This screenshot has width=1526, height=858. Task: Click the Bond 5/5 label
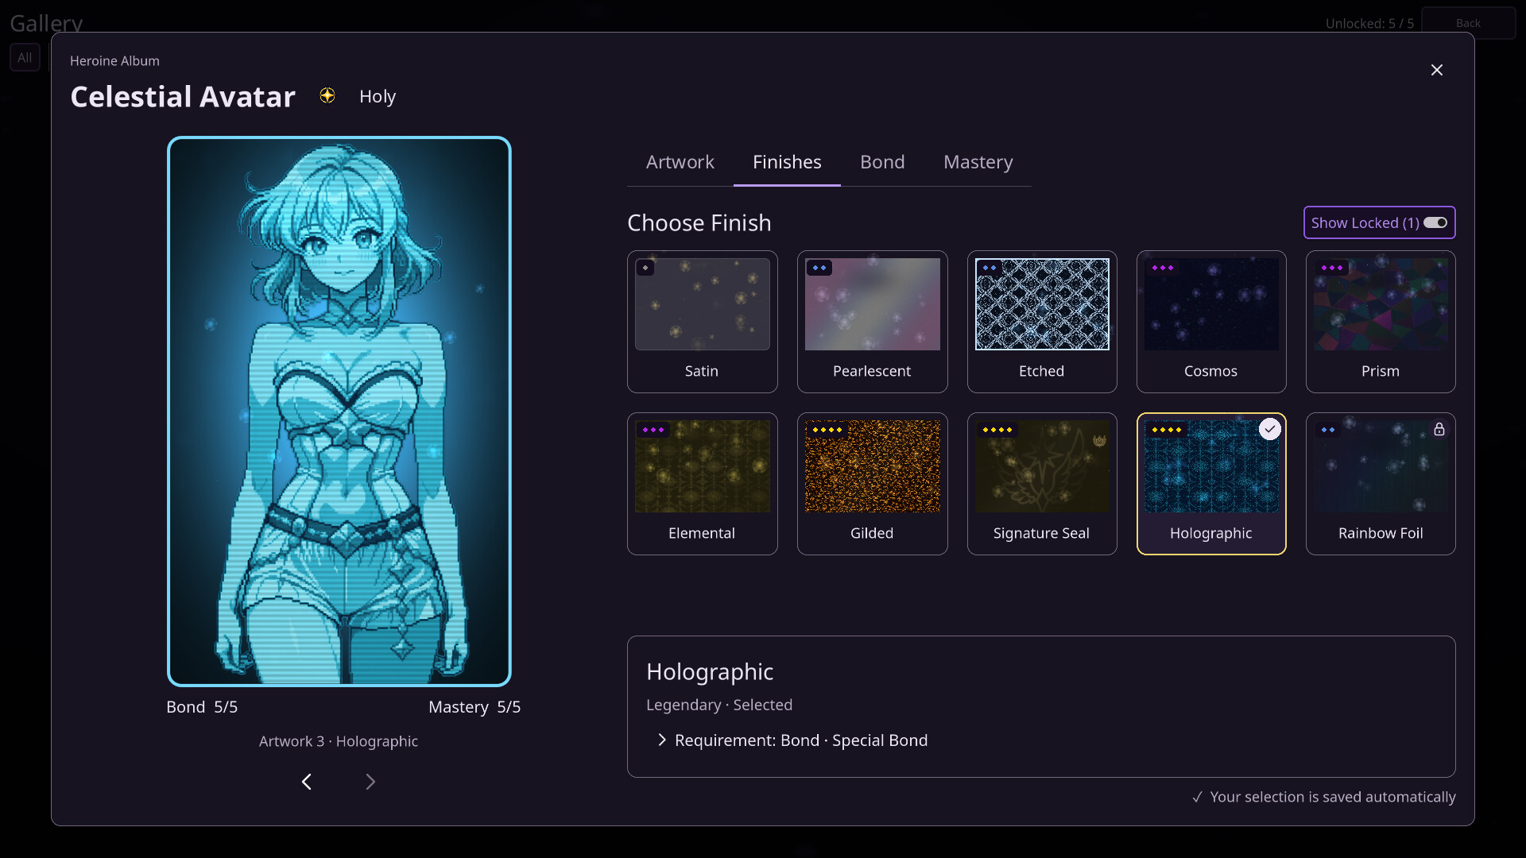click(x=202, y=707)
